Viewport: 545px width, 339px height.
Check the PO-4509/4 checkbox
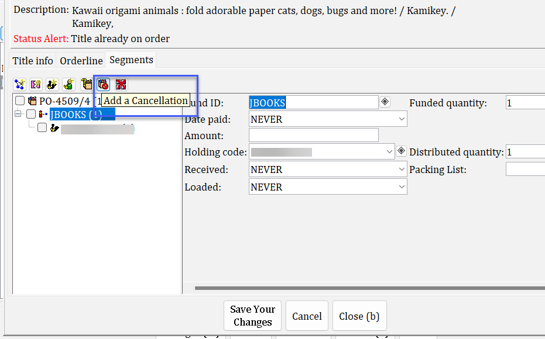point(20,101)
